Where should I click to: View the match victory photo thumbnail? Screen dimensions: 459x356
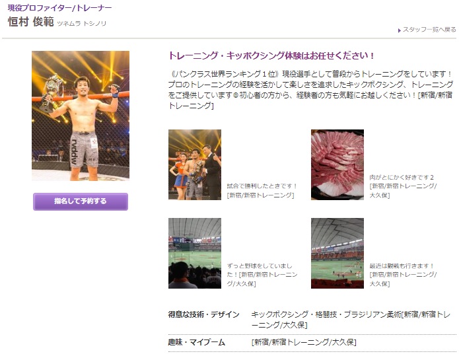coord(195,165)
